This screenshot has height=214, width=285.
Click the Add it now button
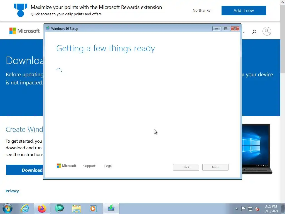244,11
